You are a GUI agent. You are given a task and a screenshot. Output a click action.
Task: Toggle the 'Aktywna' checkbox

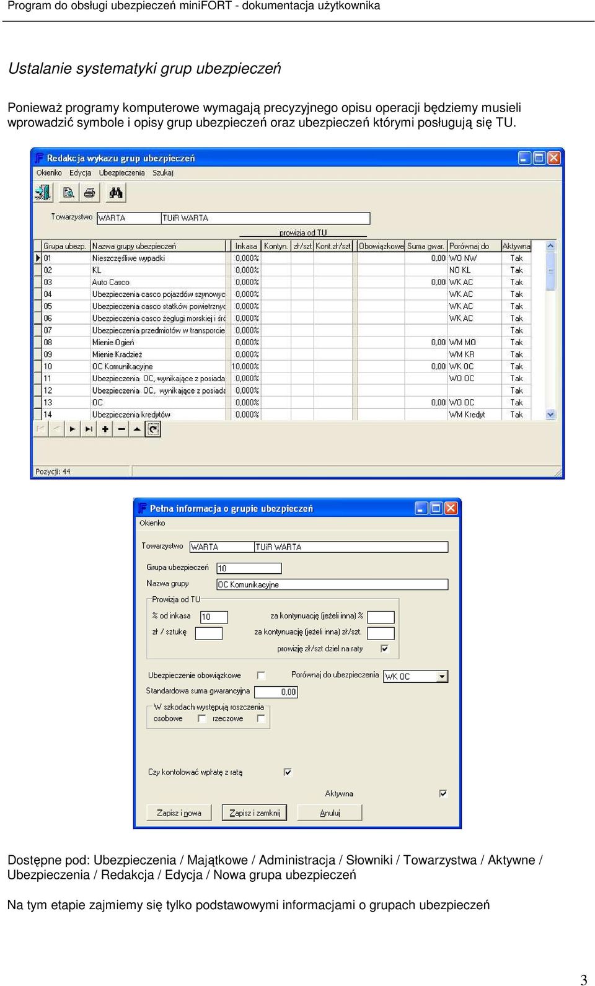pyautogui.click(x=443, y=794)
